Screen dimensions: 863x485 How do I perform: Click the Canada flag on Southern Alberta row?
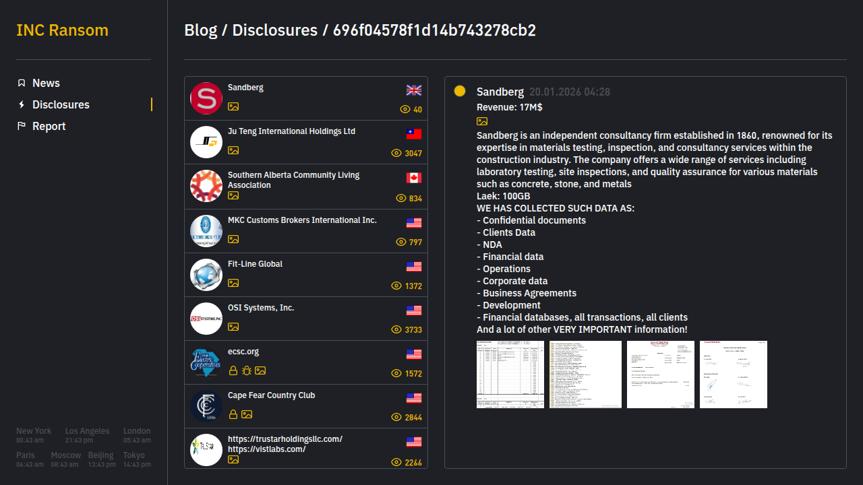414,178
